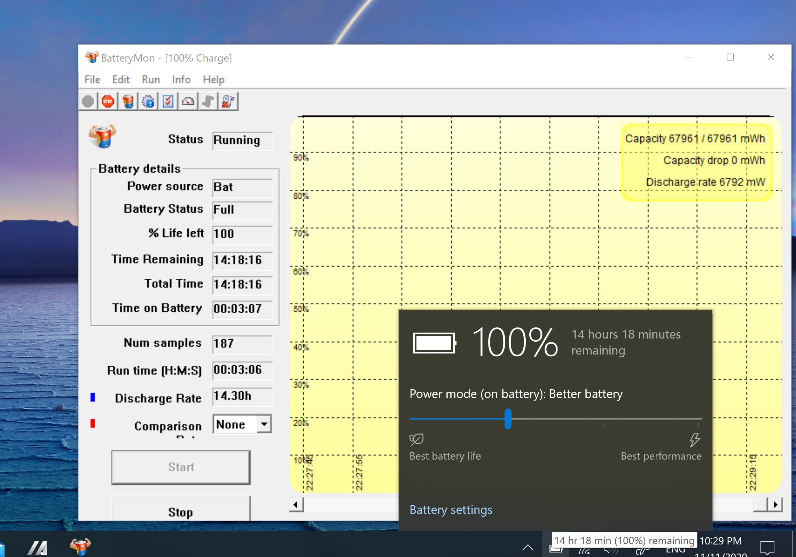Click the chart scrollbar left arrow

click(x=296, y=504)
